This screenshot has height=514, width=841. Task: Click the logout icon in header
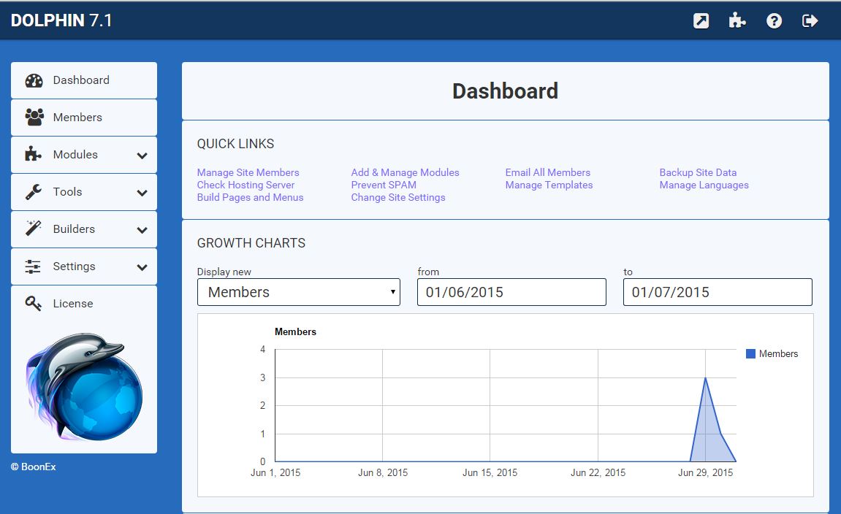click(810, 21)
